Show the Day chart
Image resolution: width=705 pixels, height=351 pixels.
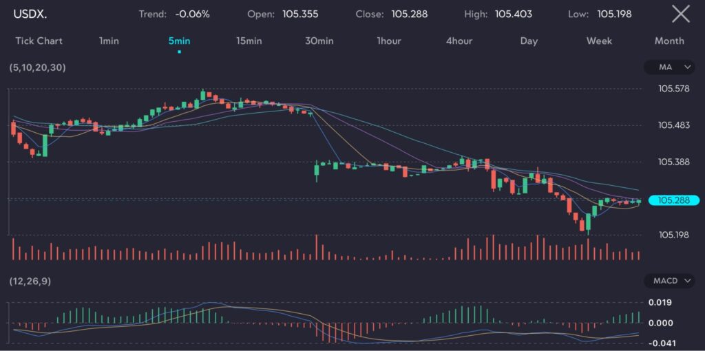tap(529, 41)
